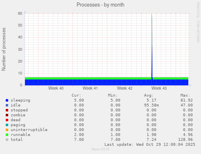Image resolution: width=201 pixels, height=154 pixels.
Task: Click runnable minimum value 1.00
Action: coord(115,135)
